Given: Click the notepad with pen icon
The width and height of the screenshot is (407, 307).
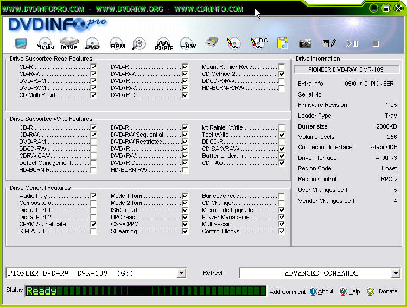Looking at the screenshot, I should coord(329,43).
